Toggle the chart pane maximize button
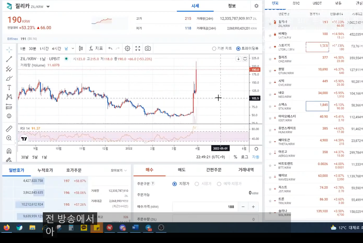The height and width of the screenshot is (243, 363). click(x=245, y=59)
